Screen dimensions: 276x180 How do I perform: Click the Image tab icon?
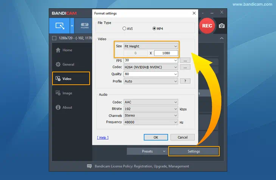click(x=58, y=93)
